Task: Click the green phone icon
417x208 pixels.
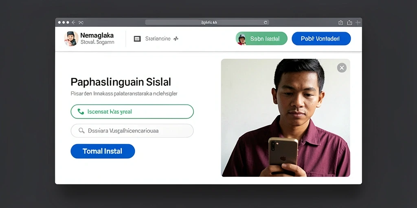Action: coord(81,111)
